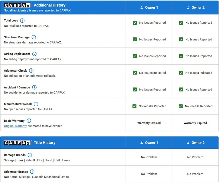This screenshot has width=219, height=183.
Task: Click the Title History heading
Action: pos(45,143)
